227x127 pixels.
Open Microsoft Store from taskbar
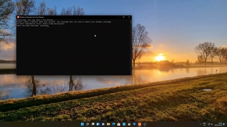pos(119,124)
